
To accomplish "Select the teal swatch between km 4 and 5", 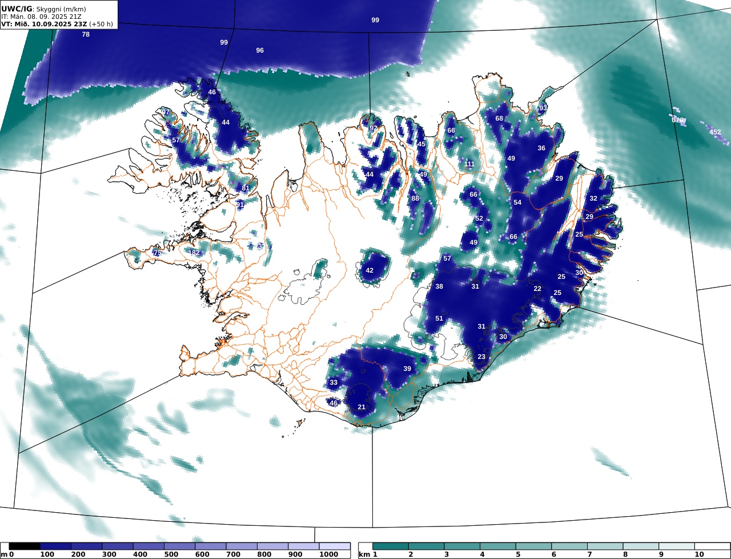I will 498,546.
